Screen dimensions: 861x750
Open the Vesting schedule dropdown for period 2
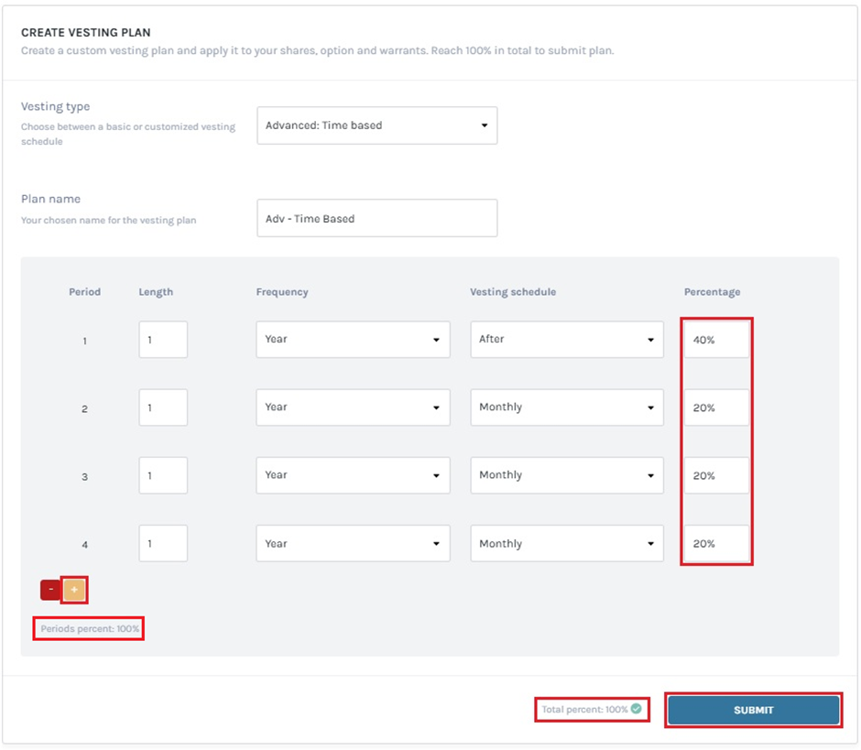pyautogui.click(x=566, y=407)
